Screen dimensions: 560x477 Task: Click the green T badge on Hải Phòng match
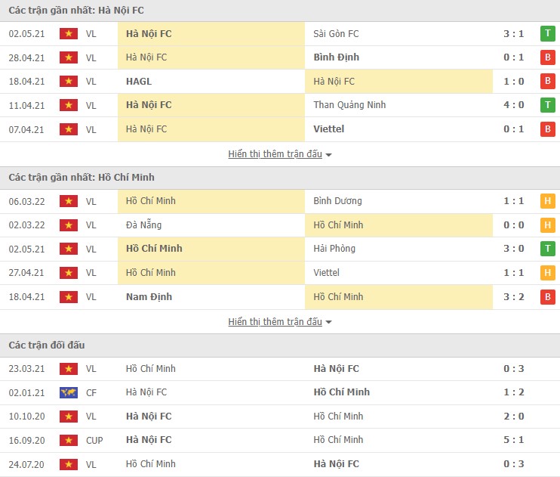[x=547, y=249]
